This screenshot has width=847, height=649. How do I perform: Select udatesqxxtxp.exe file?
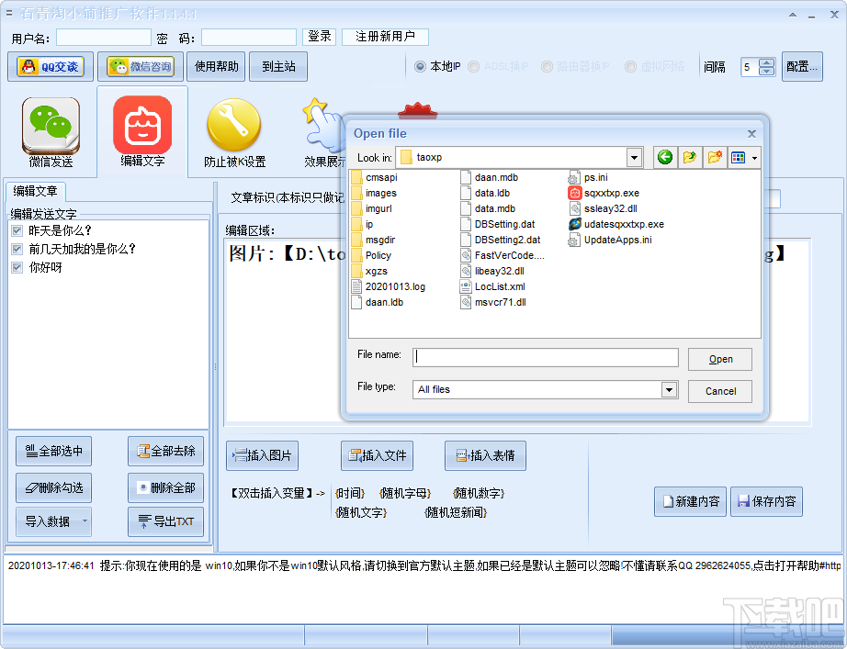[616, 225]
